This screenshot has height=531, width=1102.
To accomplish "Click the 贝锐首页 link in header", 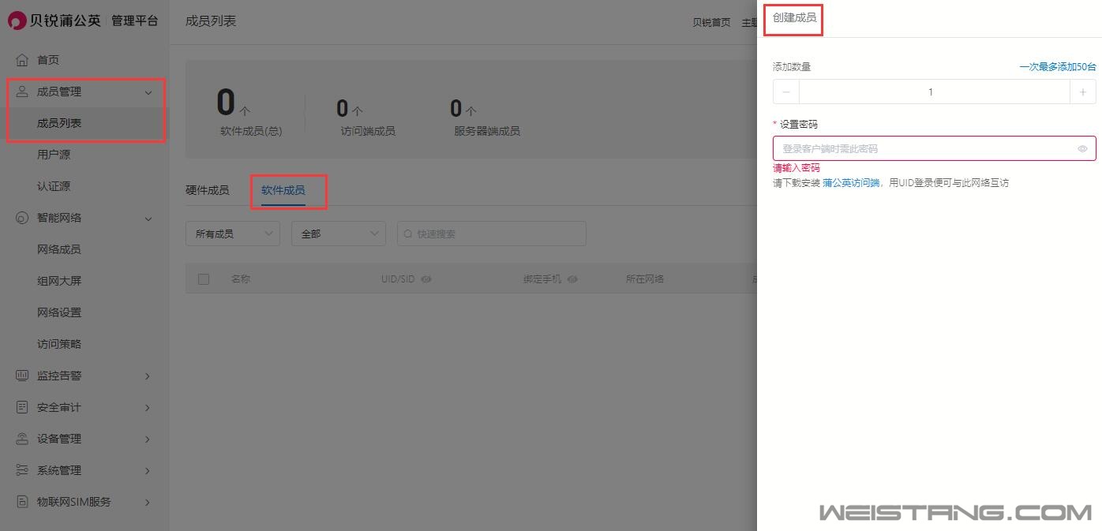I will [x=710, y=23].
